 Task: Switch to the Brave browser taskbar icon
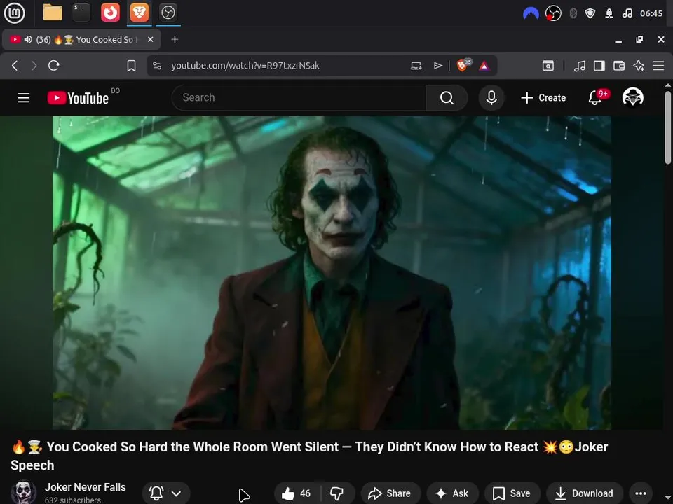tap(139, 13)
